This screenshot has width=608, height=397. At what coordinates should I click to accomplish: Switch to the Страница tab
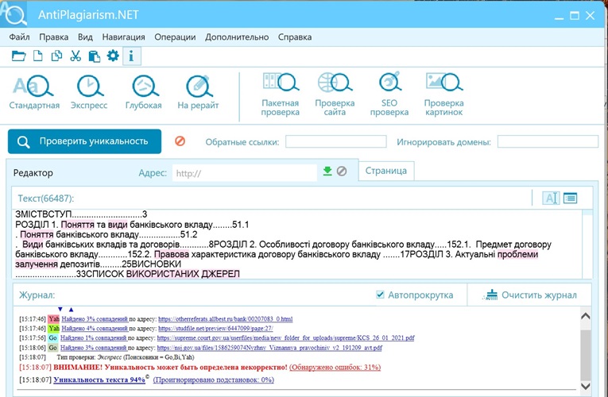tap(386, 171)
